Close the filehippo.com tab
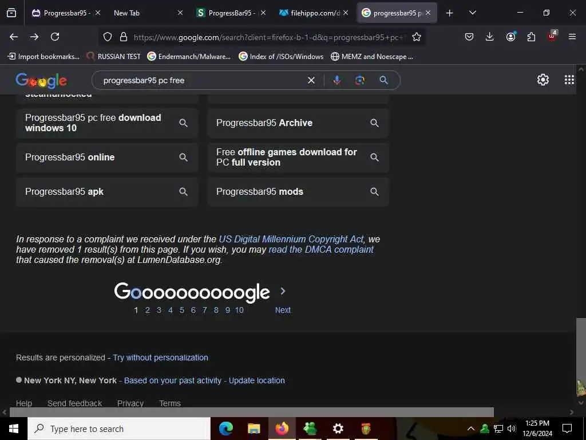586x440 pixels. [x=346, y=13]
